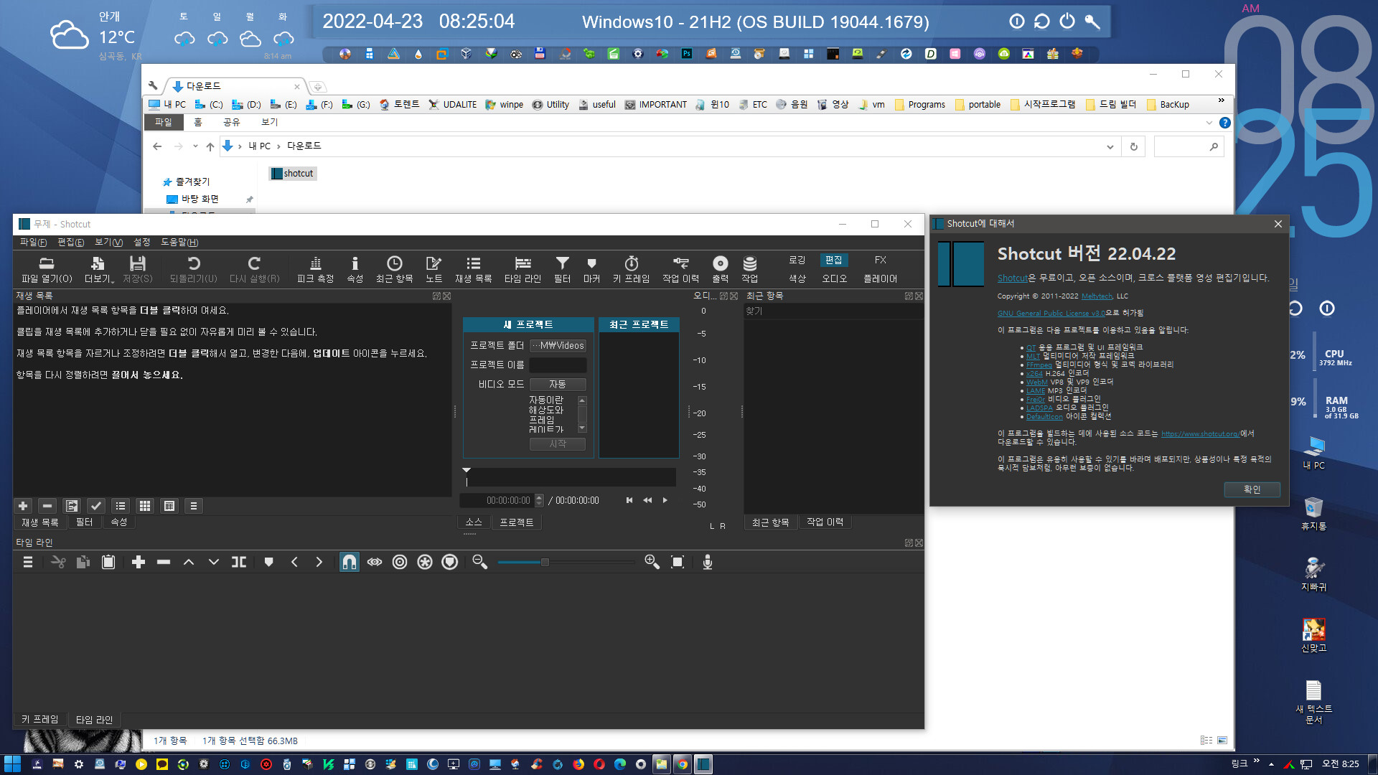Switch playlist to icons table view

pyautogui.click(x=169, y=506)
